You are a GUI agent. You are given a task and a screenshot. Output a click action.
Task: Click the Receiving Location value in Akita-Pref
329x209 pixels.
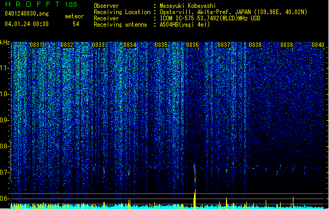point(233,12)
